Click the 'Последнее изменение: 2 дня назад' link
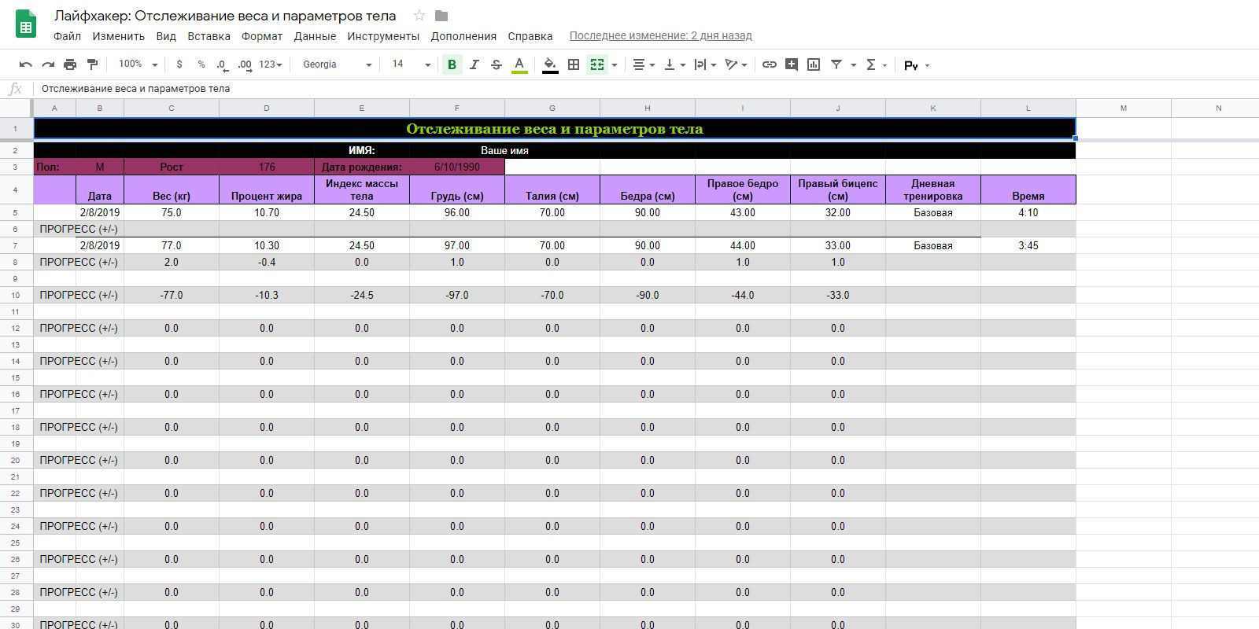This screenshot has width=1259, height=629. click(x=660, y=35)
